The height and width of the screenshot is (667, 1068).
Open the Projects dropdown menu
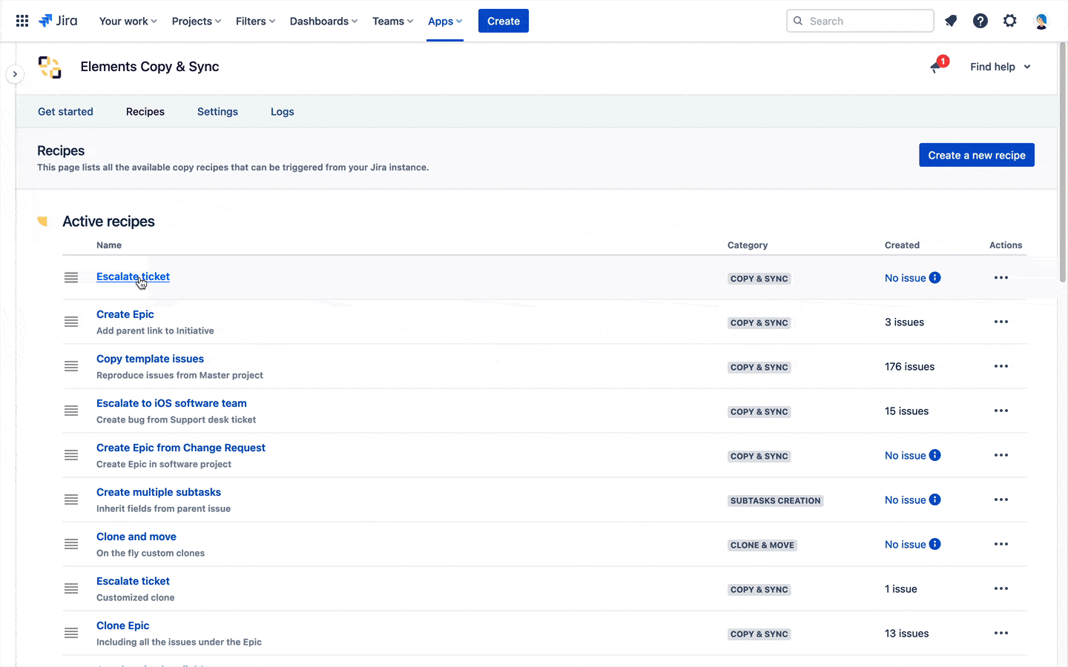pos(196,21)
